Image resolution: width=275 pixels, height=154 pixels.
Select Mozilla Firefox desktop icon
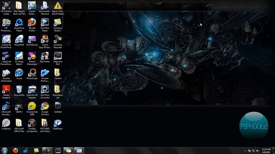tap(32, 25)
